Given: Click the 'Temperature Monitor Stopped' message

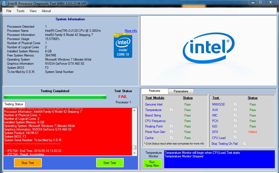Looking at the screenshot, I should 184,156.
